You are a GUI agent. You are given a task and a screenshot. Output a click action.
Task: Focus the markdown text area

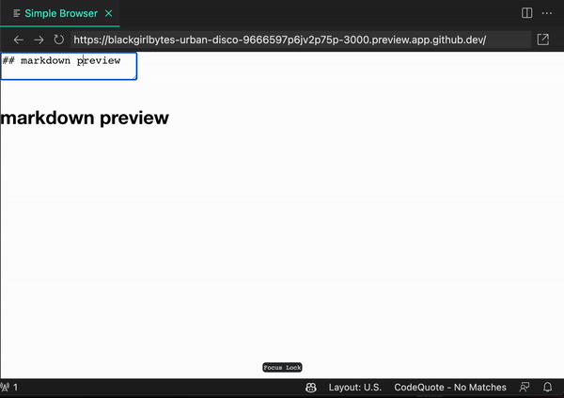[69, 66]
